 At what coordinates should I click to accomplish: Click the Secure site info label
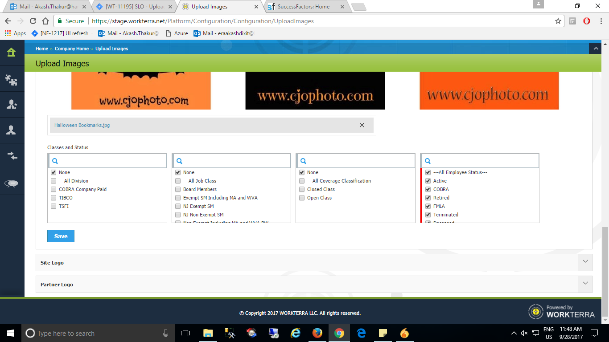coord(70,21)
